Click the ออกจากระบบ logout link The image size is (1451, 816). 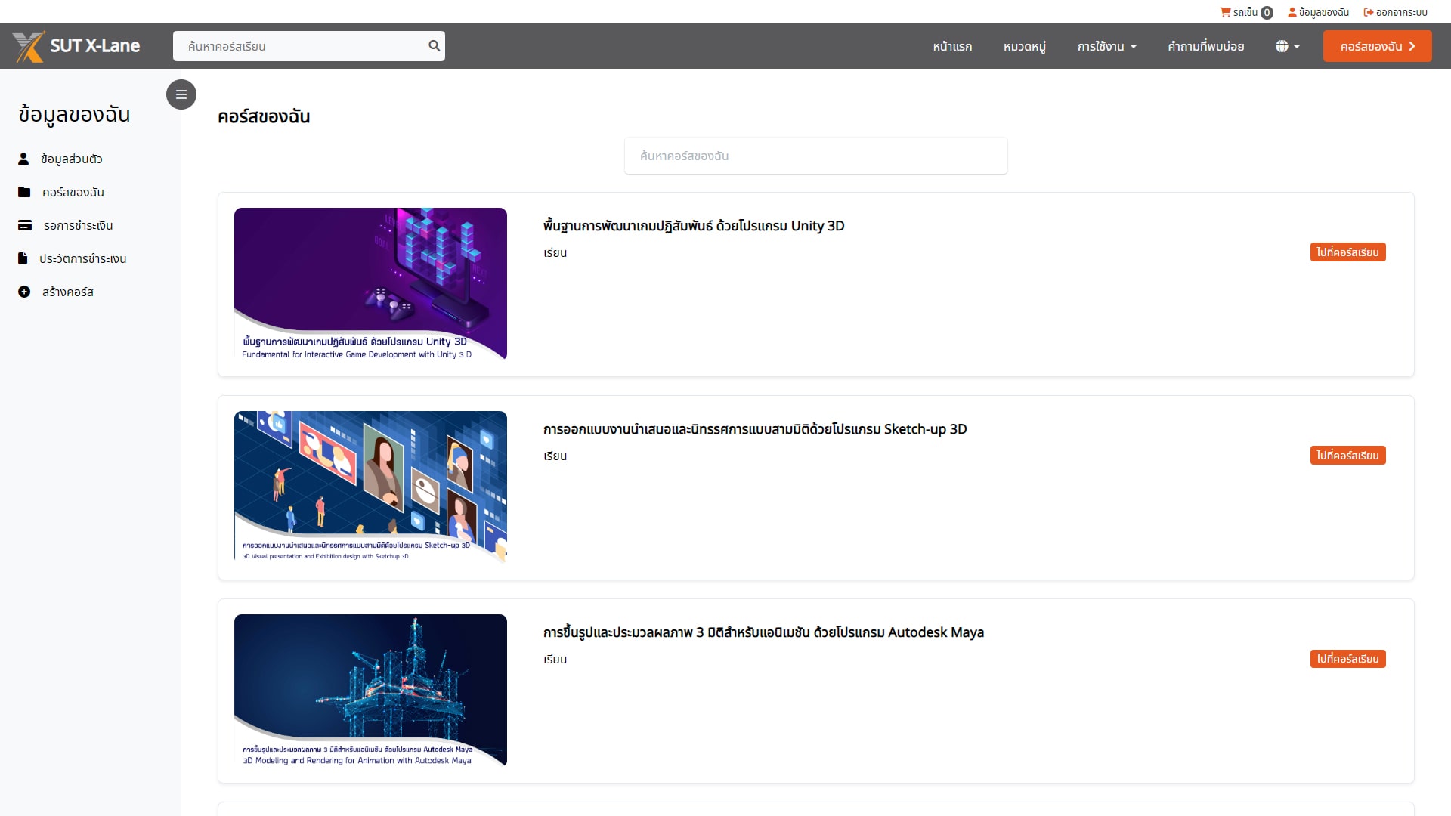pos(1395,12)
